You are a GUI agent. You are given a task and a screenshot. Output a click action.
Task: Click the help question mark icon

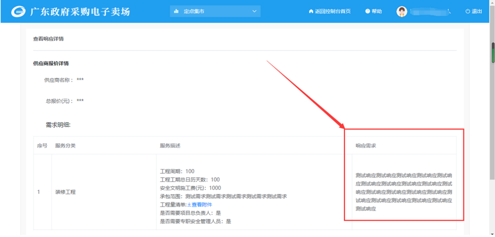click(367, 12)
